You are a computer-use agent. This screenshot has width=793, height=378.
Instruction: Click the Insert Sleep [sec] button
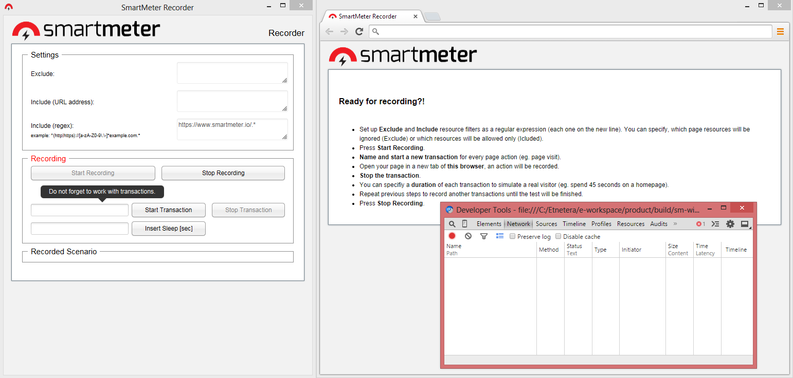169,229
